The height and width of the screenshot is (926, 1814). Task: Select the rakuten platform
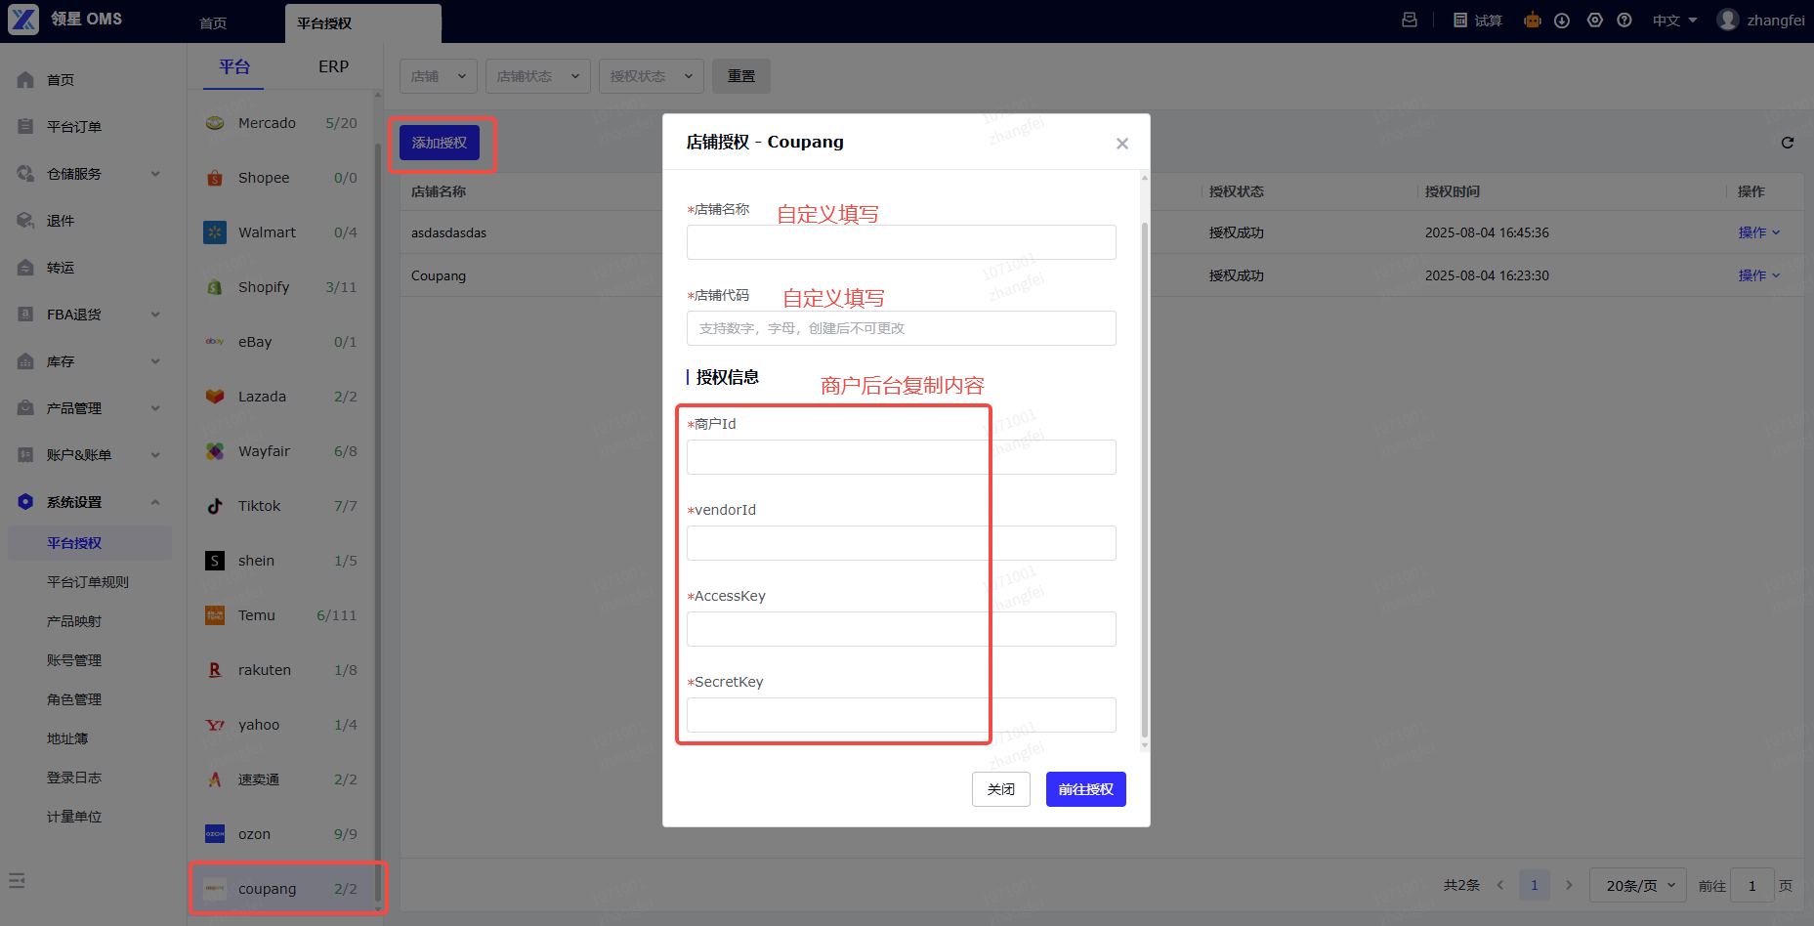point(280,670)
